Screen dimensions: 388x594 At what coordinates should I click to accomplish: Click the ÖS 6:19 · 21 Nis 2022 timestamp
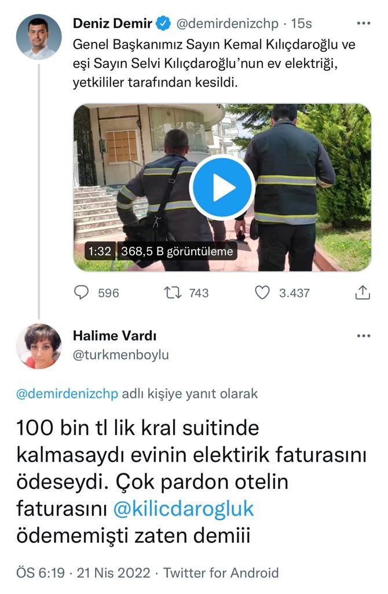click(x=83, y=573)
